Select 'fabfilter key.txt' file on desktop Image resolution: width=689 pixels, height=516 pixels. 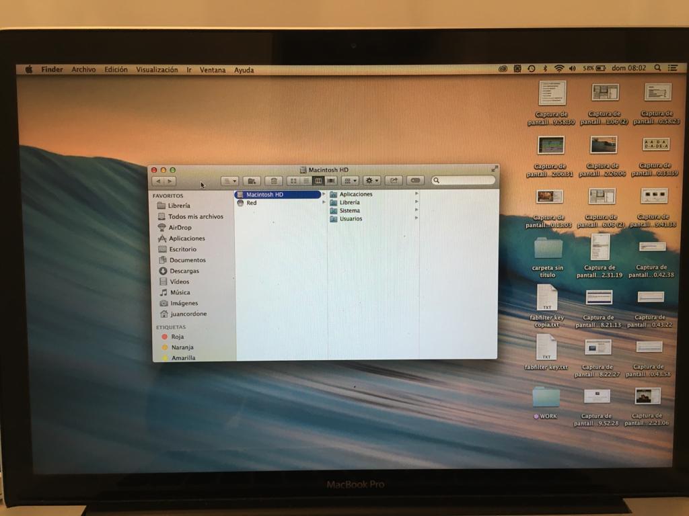point(546,352)
